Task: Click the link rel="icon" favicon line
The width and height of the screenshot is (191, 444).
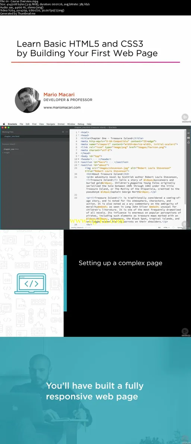Action: (x=123, y=147)
